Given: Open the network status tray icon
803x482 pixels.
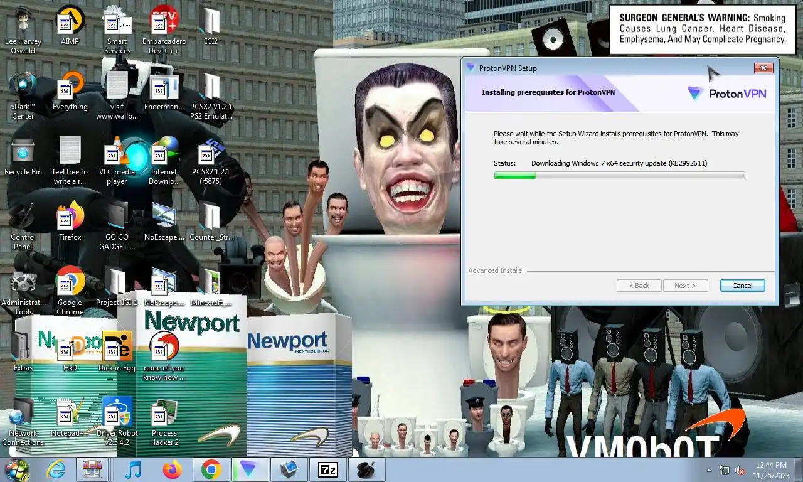Looking at the screenshot, I should (x=725, y=470).
